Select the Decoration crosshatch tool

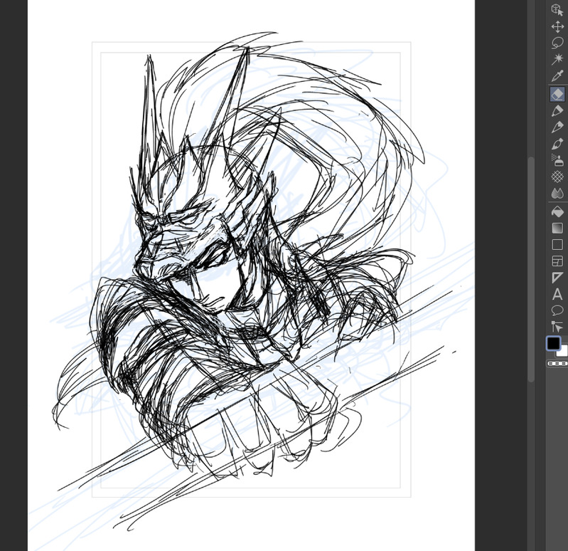557,177
